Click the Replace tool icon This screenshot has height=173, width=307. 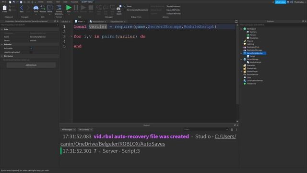click(x=43, y=8)
